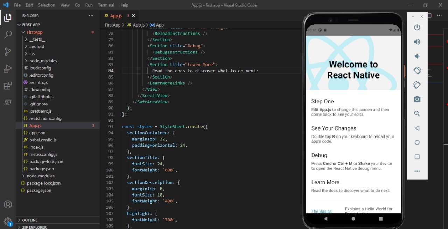Viewport: 448px width, 229px height.
Task: Click the emulator toolbar back triangle
Action: pyautogui.click(x=417, y=128)
